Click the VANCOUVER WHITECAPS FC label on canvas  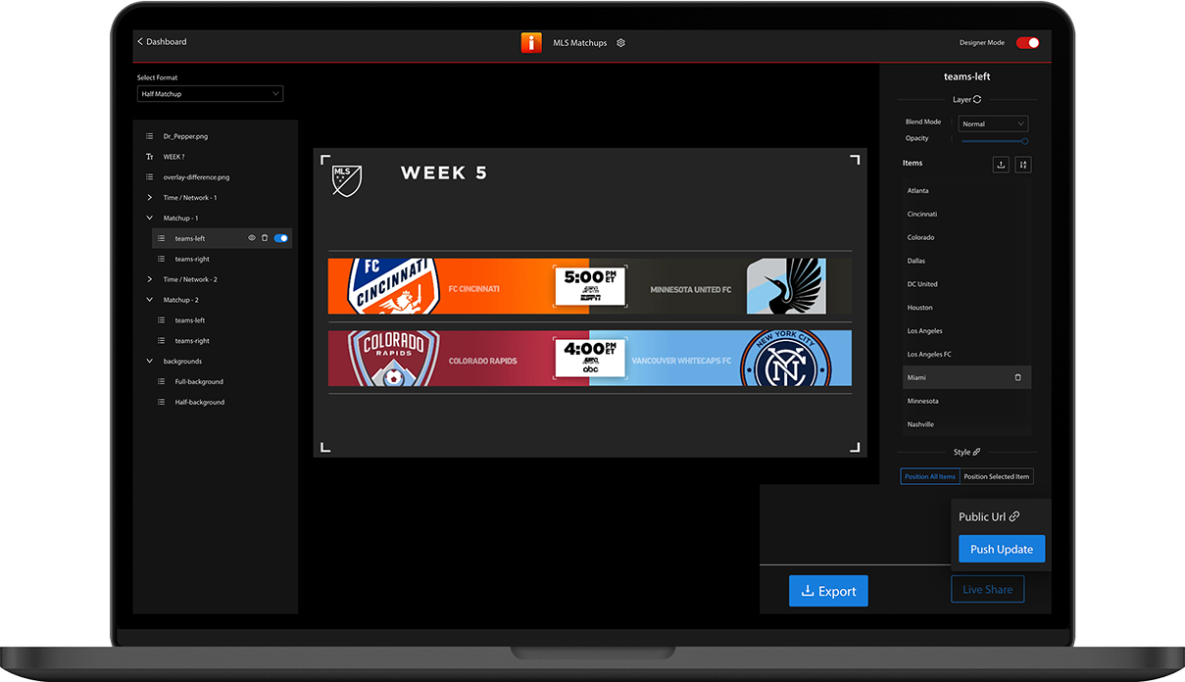point(681,361)
